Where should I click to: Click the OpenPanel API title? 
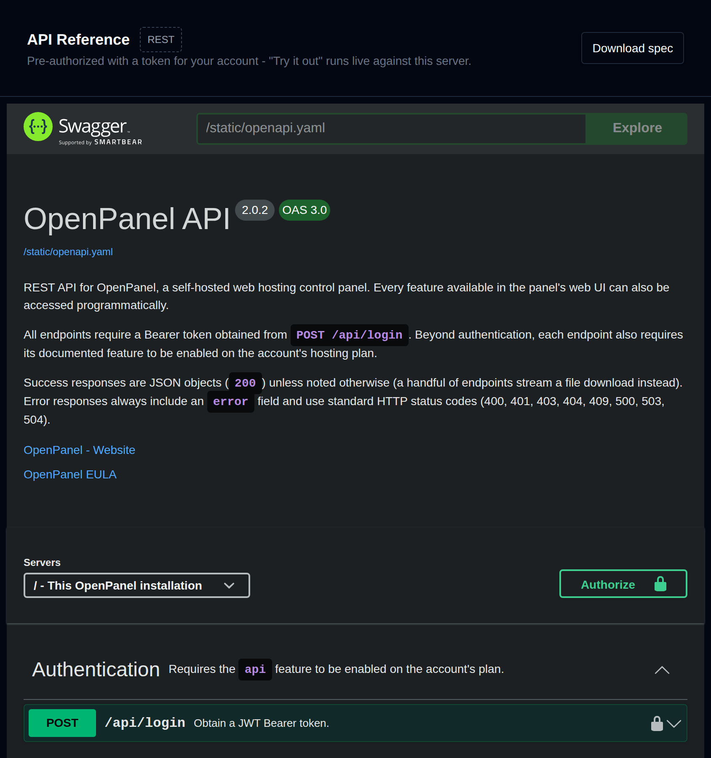point(127,219)
